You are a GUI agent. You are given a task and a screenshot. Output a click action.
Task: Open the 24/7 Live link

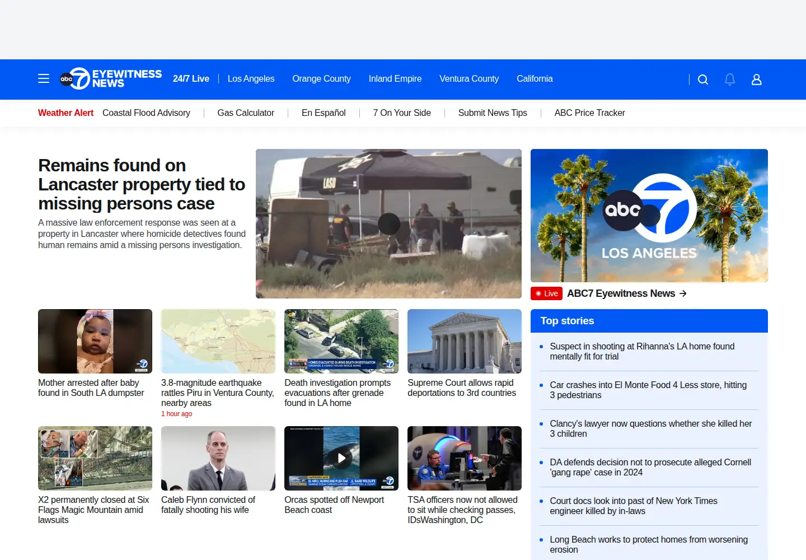tap(191, 79)
